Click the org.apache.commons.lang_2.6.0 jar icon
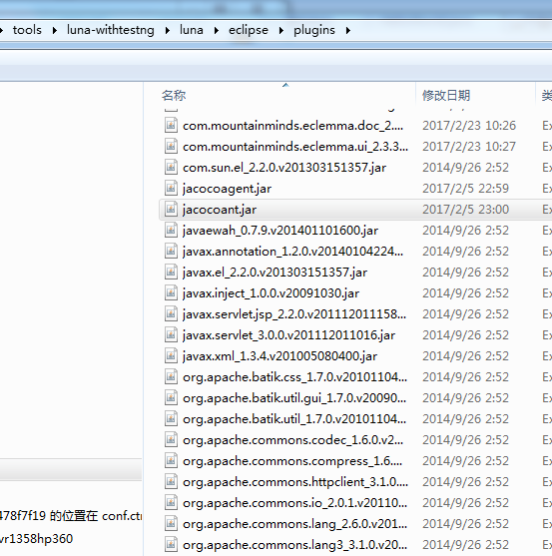Image resolution: width=552 pixels, height=556 pixels. 171,523
